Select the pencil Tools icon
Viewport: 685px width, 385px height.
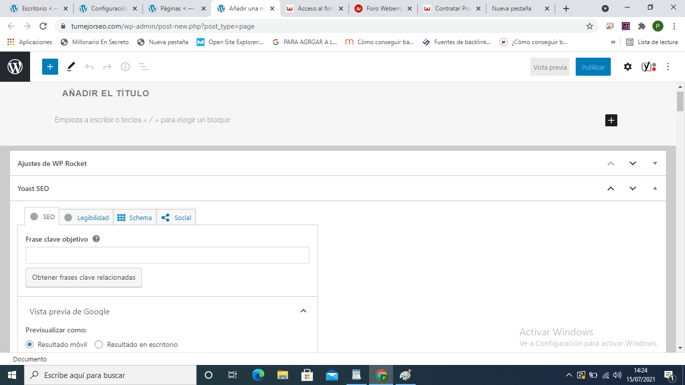[x=71, y=67]
